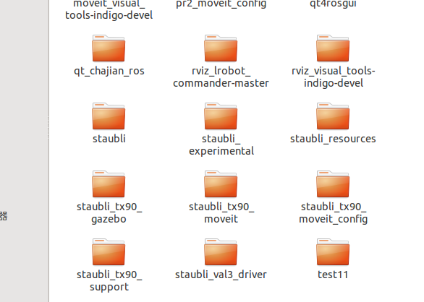The width and height of the screenshot is (424, 302).
Task: Click the qt4rosgui folder label
Action: (x=333, y=4)
